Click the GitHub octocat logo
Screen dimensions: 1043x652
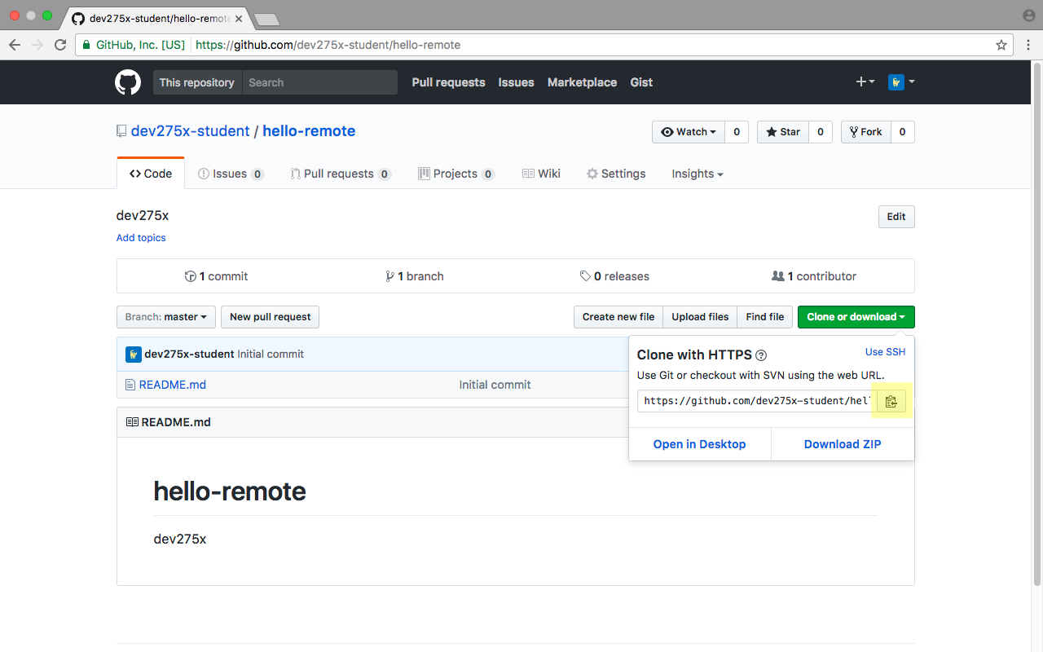[128, 82]
